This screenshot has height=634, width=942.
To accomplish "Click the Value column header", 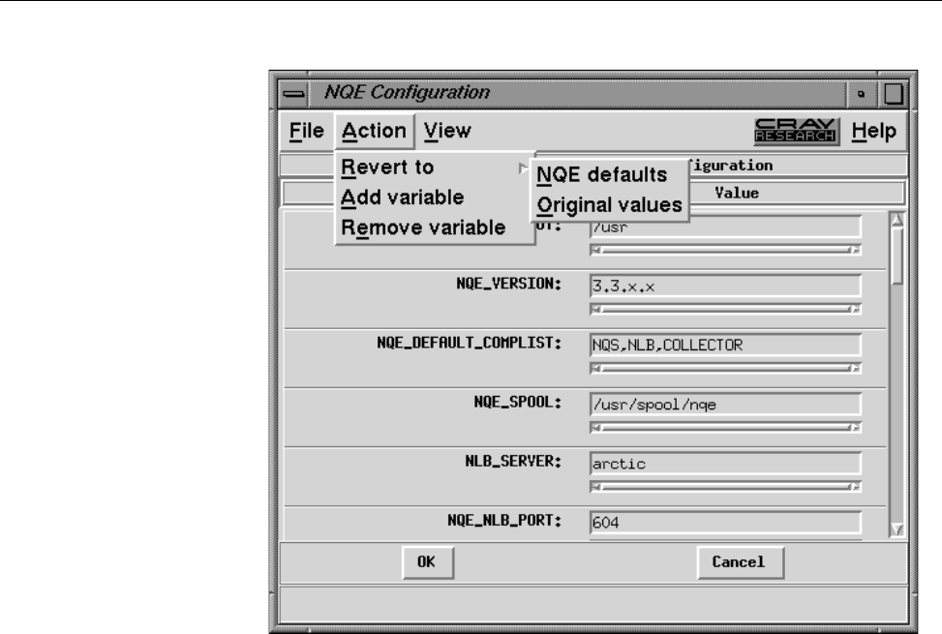I will point(737,194).
